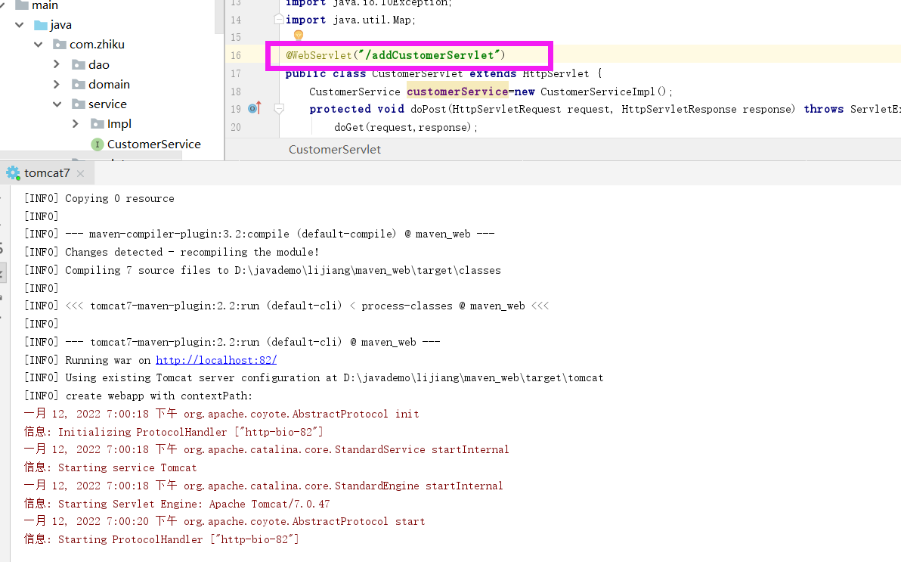This screenshot has width=901, height=562.
Task: Click doPost method name on line 19
Action: [x=428, y=109]
